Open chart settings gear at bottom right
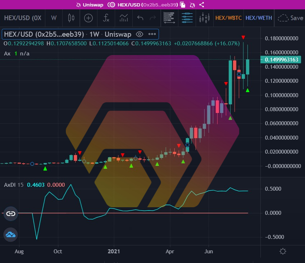This screenshot has height=263, width=305. coord(283,251)
